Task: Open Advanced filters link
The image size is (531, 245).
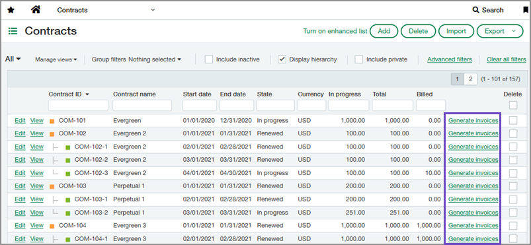Action: pos(450,59)
